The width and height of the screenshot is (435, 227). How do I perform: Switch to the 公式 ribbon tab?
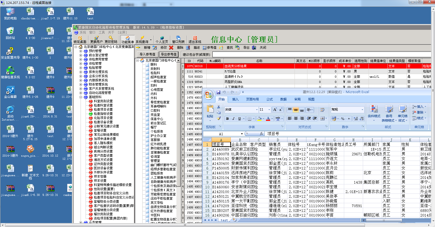coord(270,99)
